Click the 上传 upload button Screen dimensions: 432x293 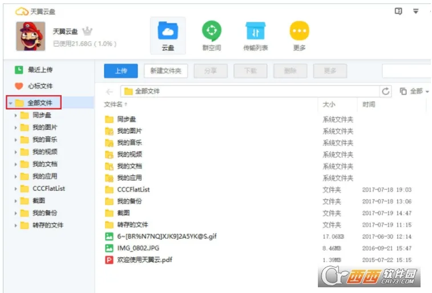tap(121, 71)
